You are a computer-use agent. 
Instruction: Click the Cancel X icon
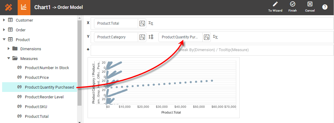click(310, 4)
